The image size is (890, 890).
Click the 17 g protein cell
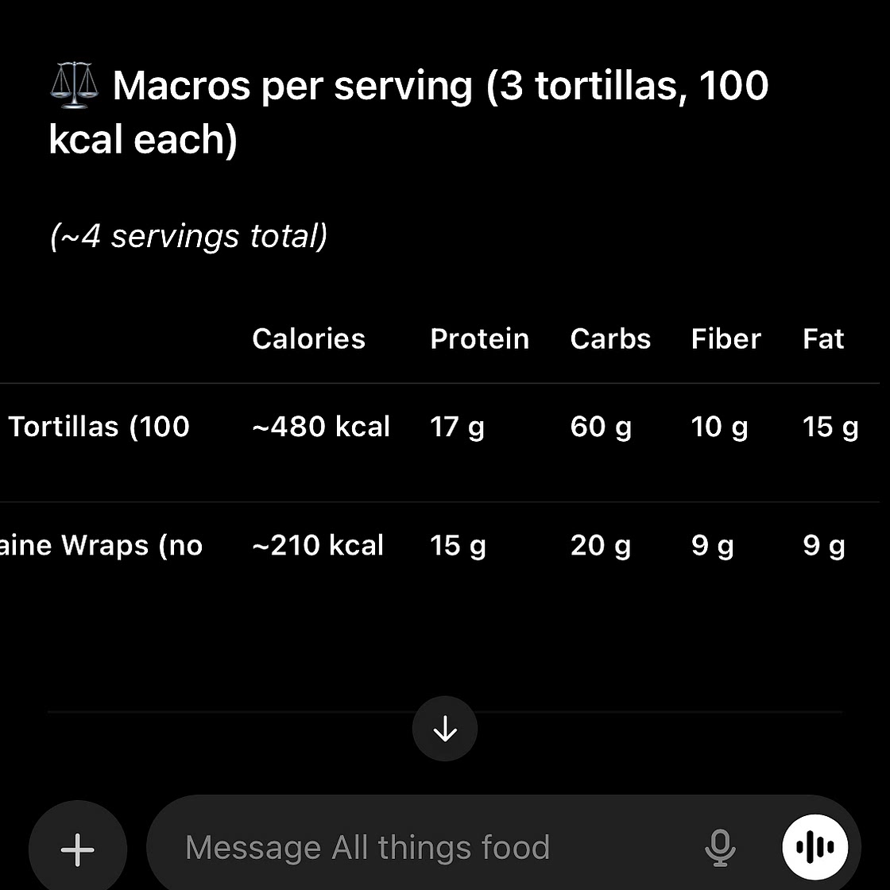click(457, 427)
